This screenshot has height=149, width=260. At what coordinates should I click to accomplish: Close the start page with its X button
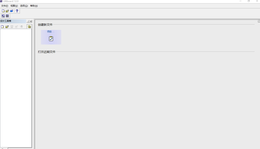259,21
